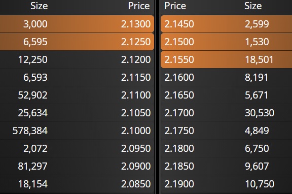Click the bid Price column header
The image size is (292, 194).
[139, 6]
